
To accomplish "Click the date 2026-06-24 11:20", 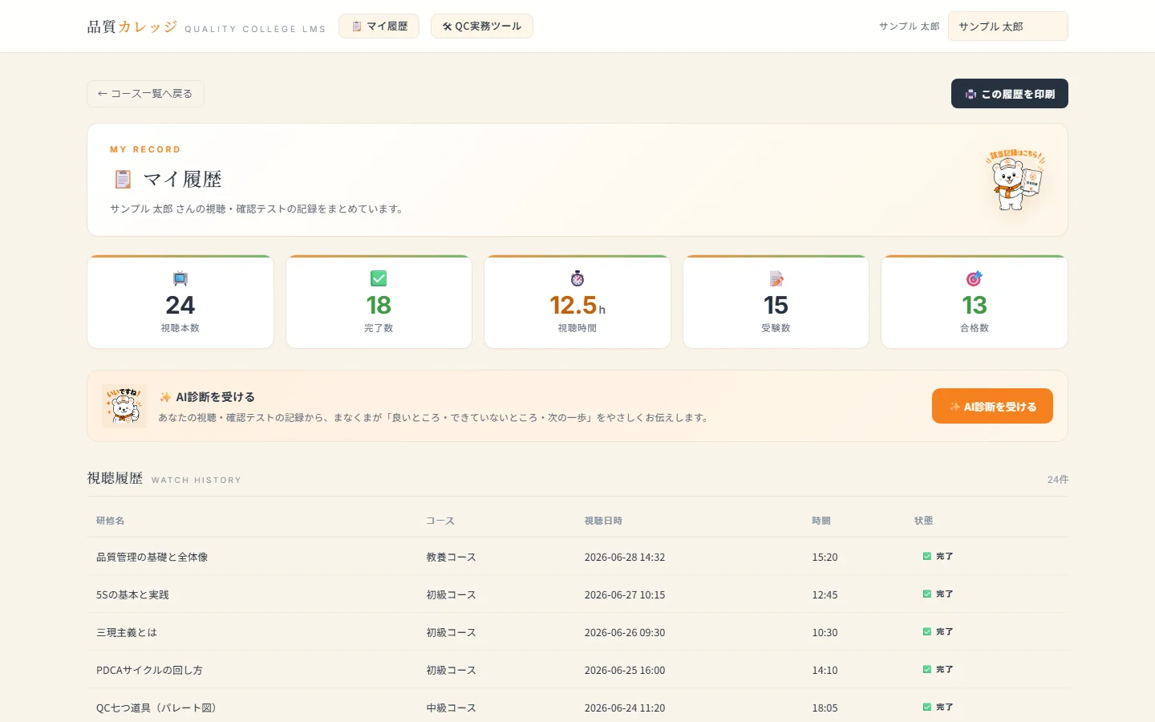I will tap(625, 708).
